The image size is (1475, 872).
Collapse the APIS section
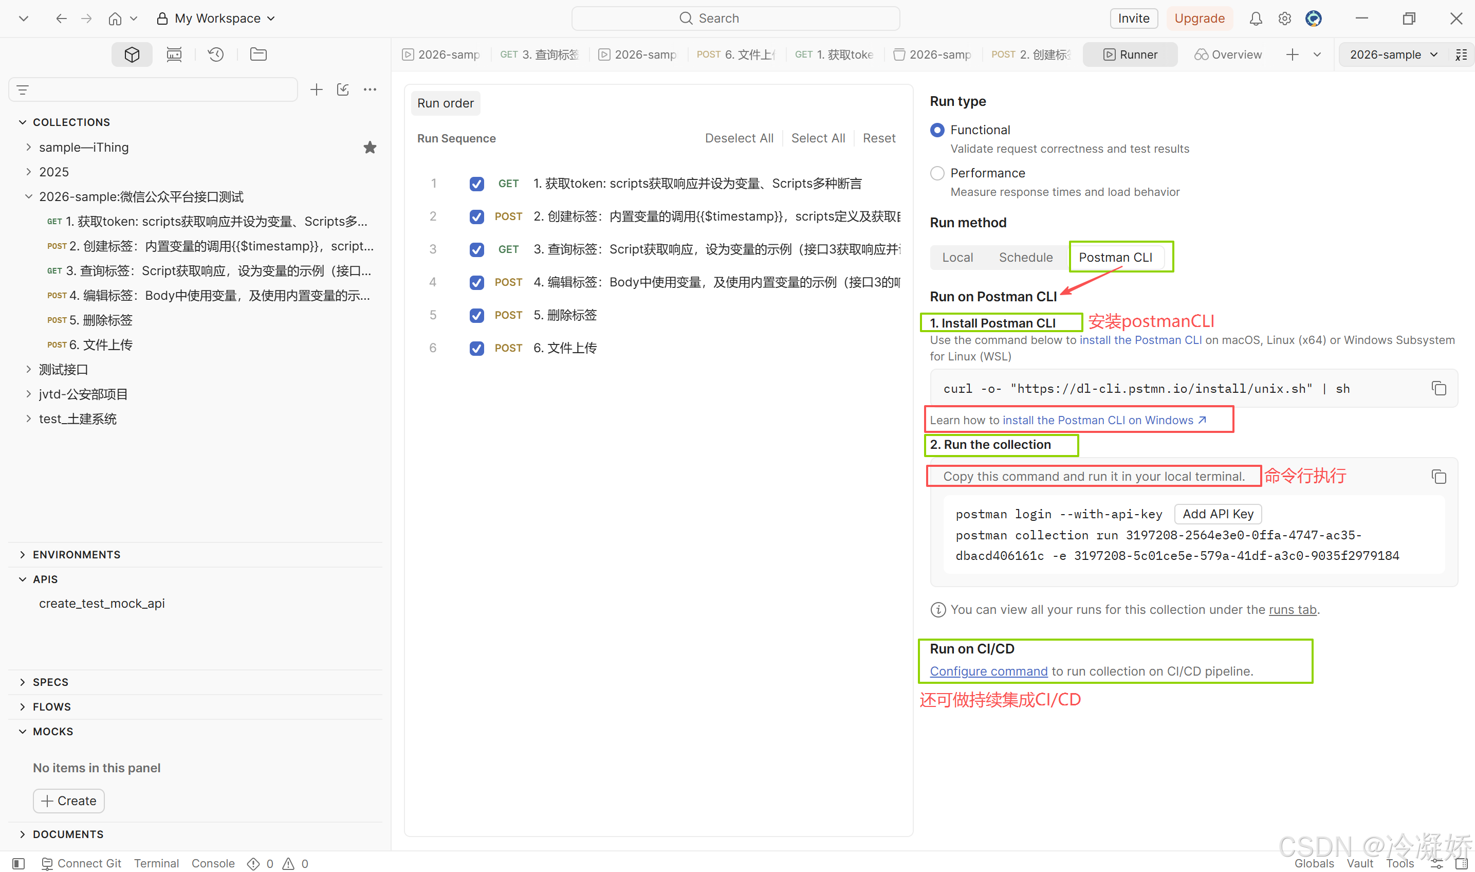(x=22, y=579)
